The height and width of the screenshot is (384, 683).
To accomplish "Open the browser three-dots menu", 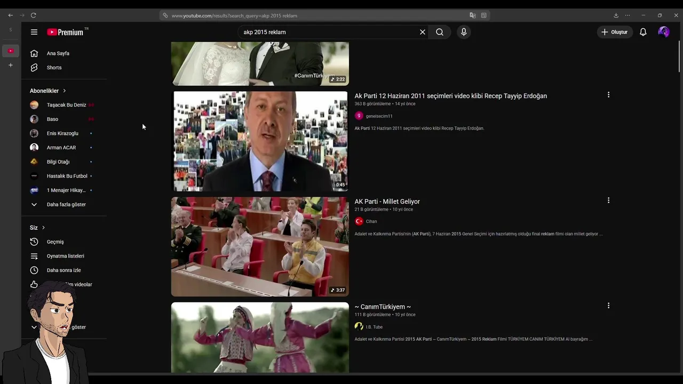I will click(x=628, y=15).
